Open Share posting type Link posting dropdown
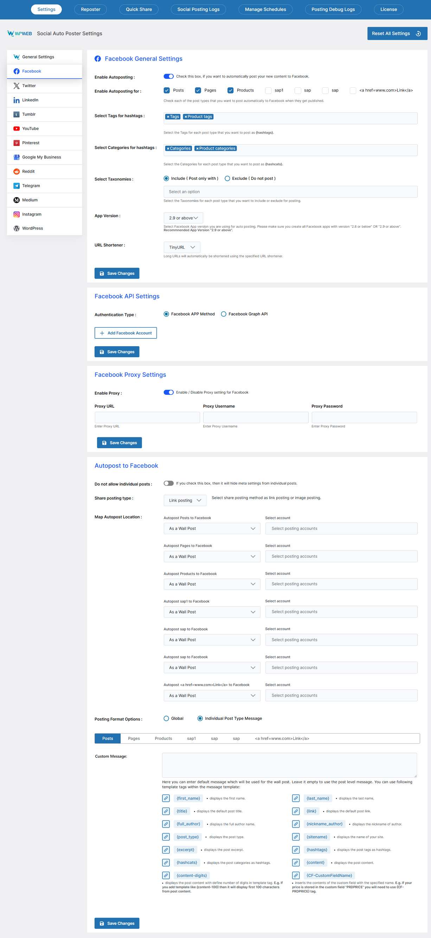 pyautogui.click(x=185, y=500)
